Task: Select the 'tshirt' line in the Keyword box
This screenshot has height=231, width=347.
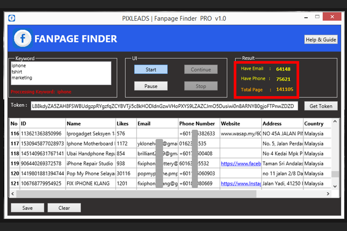Action: pos(17,72)
